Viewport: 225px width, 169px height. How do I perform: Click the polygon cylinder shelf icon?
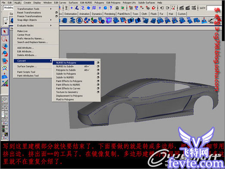click(65, 20)
